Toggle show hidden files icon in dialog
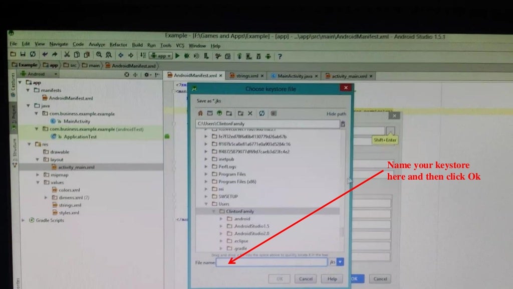 (274, 113)
